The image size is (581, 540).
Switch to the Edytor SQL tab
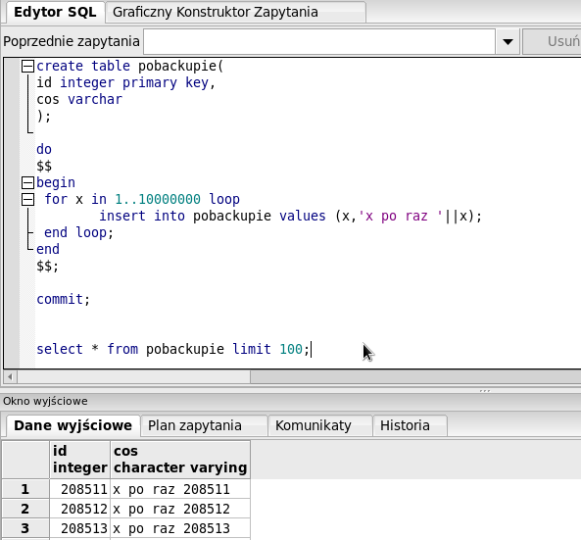(55, 12)
